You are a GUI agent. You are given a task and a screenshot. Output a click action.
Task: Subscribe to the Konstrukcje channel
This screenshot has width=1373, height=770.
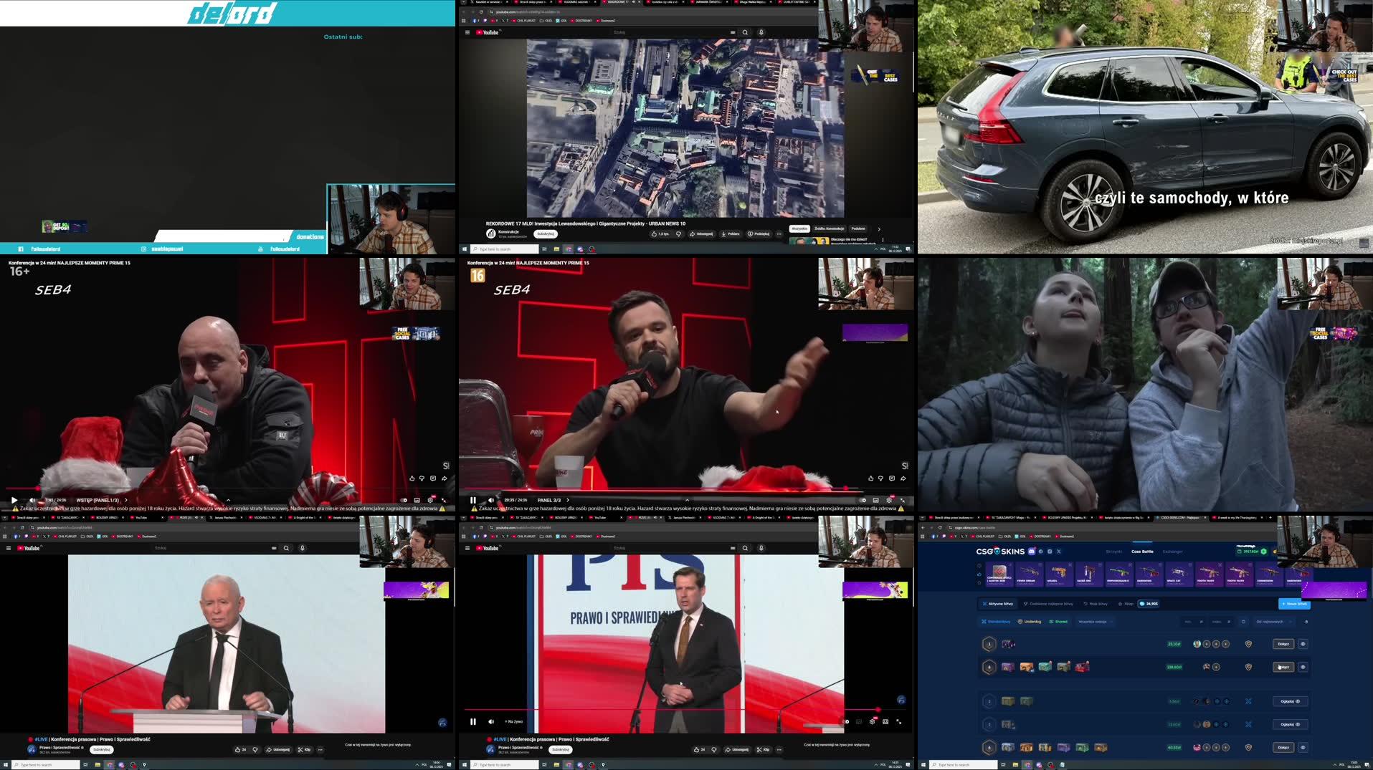[x=546, y=234]
